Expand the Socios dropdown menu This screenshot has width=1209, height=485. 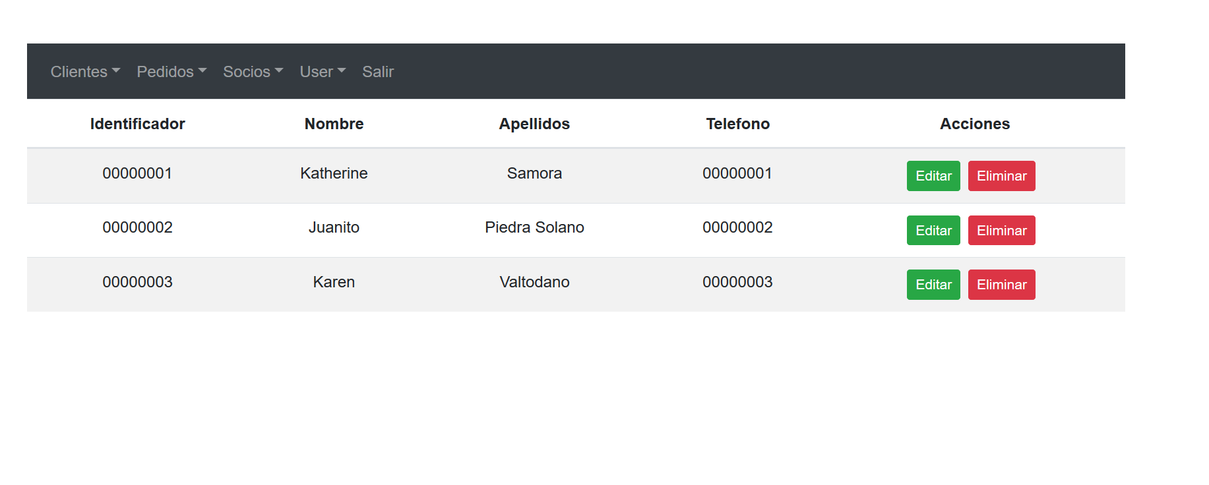(253, 72)
